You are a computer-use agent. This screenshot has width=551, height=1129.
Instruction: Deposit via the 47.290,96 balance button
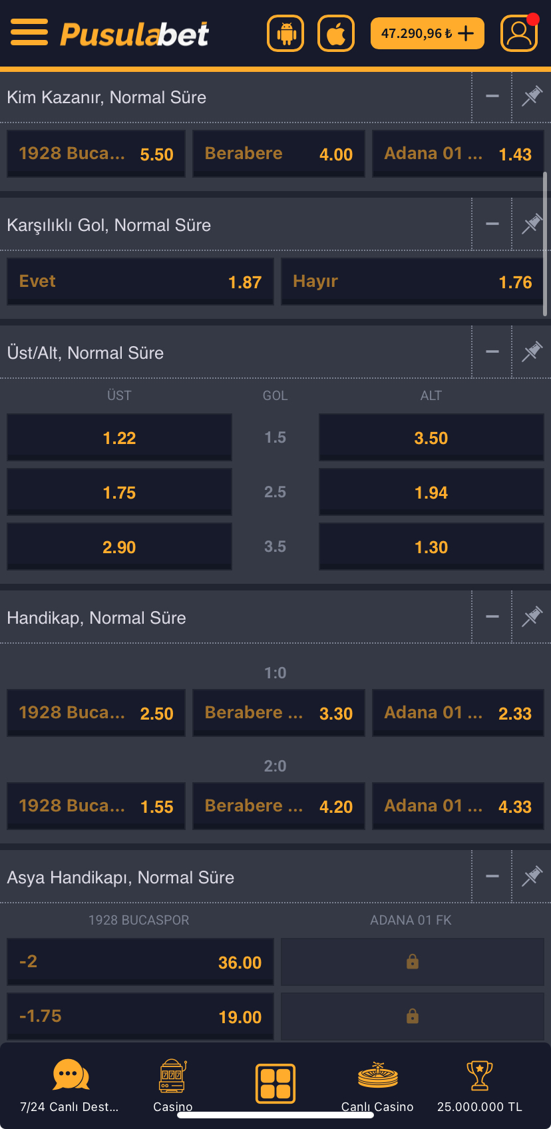click(427, 33)
